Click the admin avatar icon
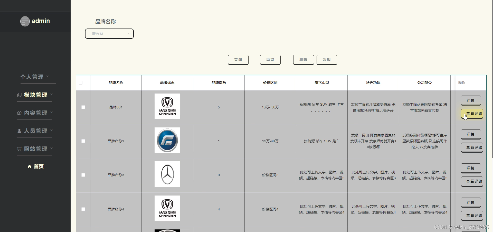Viewport: 493px width, 232px height. [25, 21]
